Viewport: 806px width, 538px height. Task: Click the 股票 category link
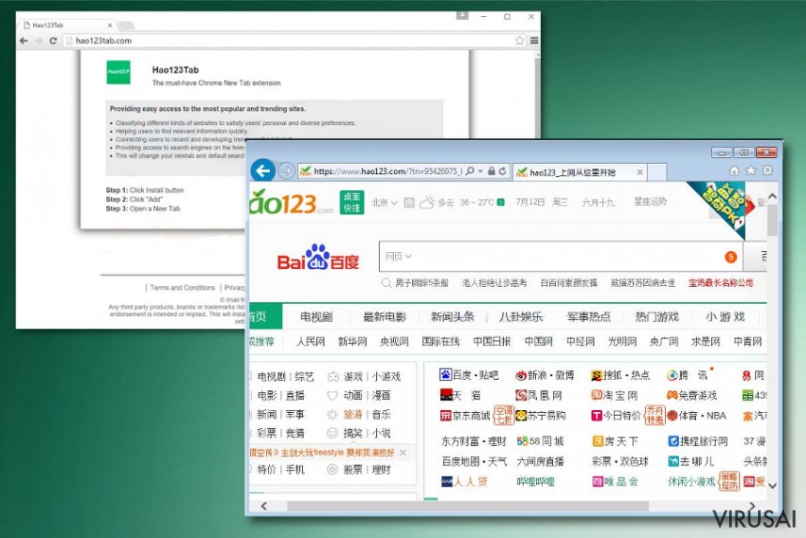click(x=353, y=469)
